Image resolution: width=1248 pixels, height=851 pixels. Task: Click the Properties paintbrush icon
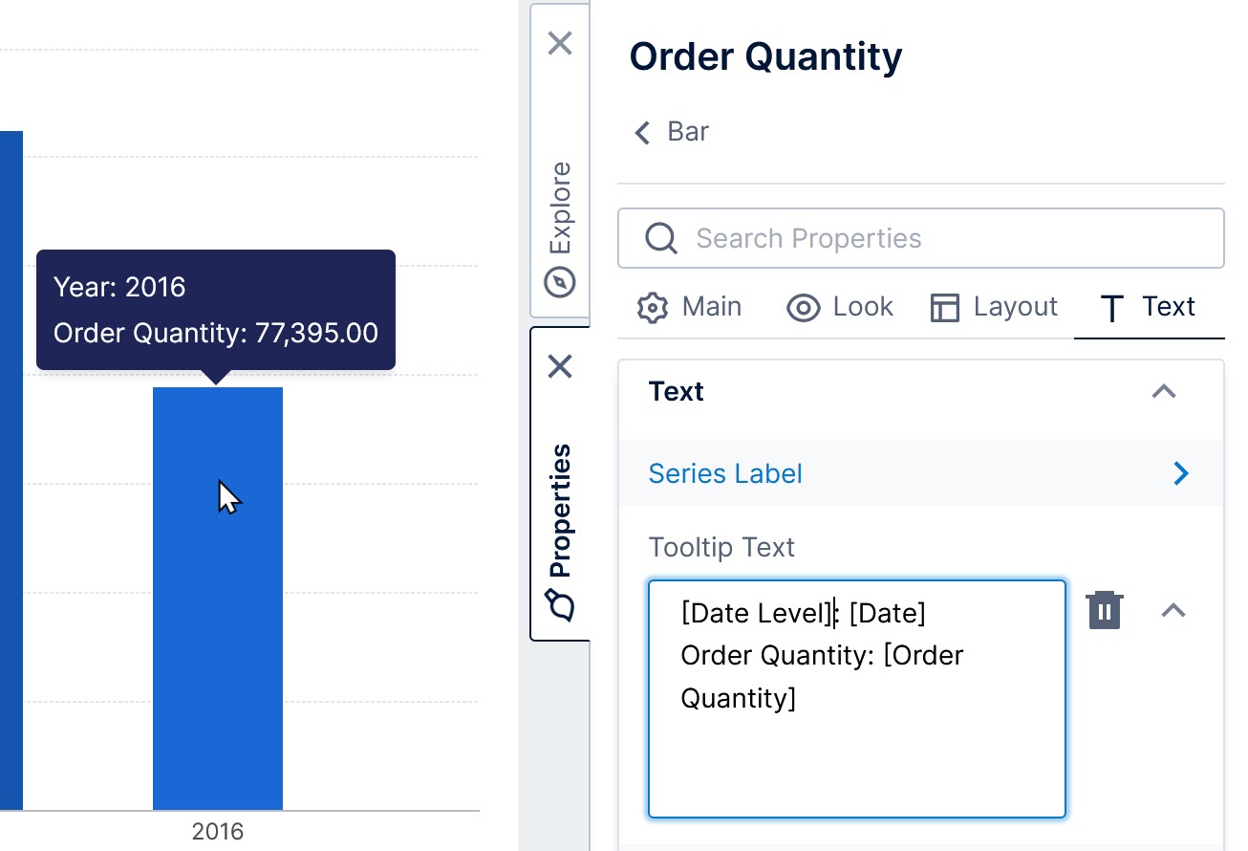click(560, 605)
